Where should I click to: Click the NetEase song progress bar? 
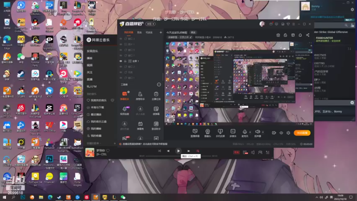178,156
